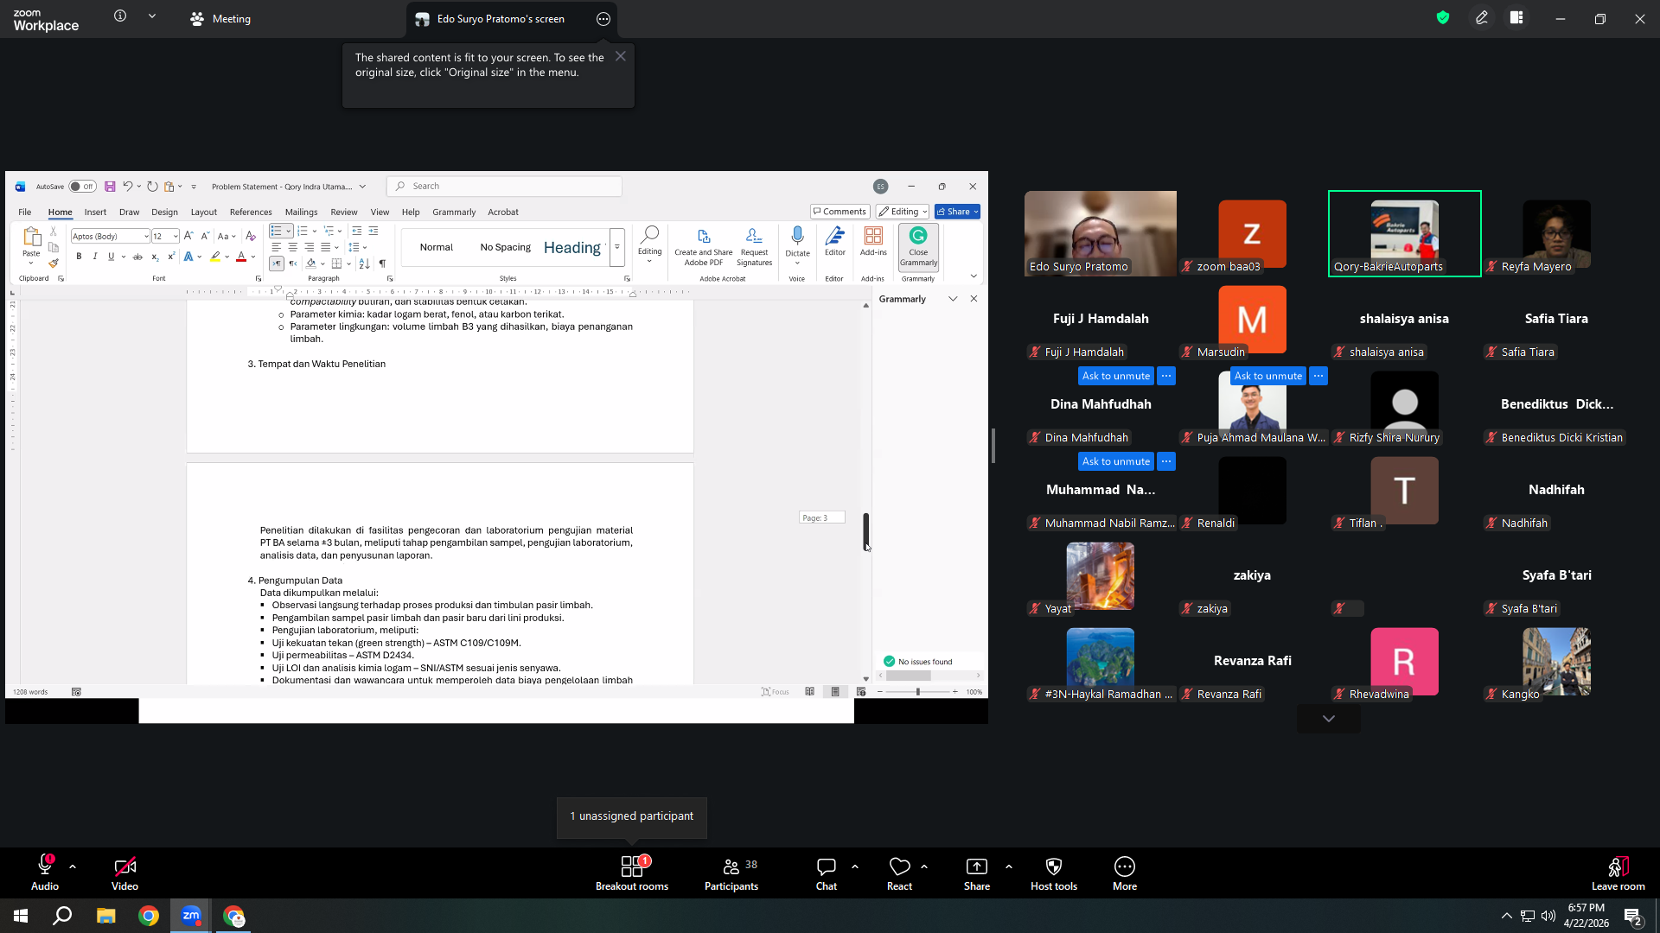1660x933 pixels.
Task: Open the font size 12 dropdown
Action: point(176,237)
